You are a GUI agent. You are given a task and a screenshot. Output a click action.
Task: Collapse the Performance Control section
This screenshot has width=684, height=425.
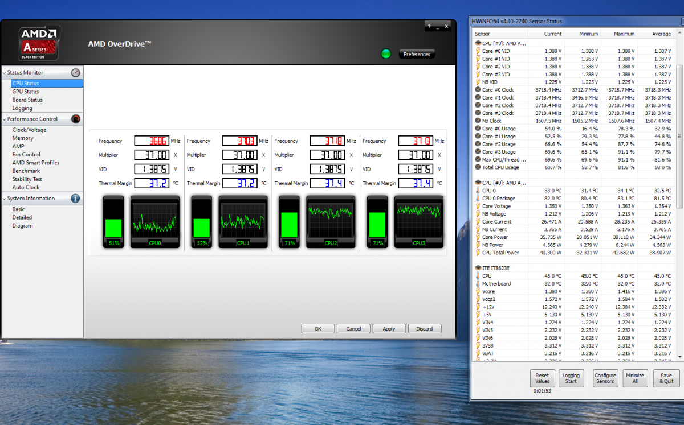[4, 119]
